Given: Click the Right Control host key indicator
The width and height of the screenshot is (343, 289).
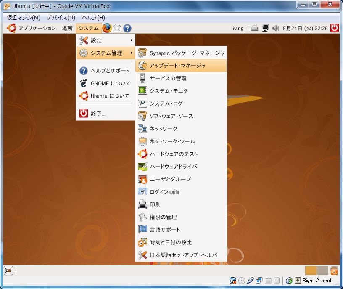Looking at the screenshot, I should pos(317,281).
